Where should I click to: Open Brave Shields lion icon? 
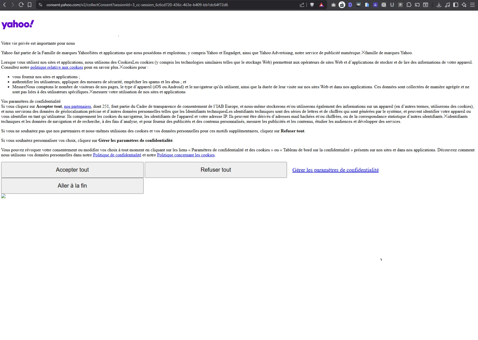312,5
